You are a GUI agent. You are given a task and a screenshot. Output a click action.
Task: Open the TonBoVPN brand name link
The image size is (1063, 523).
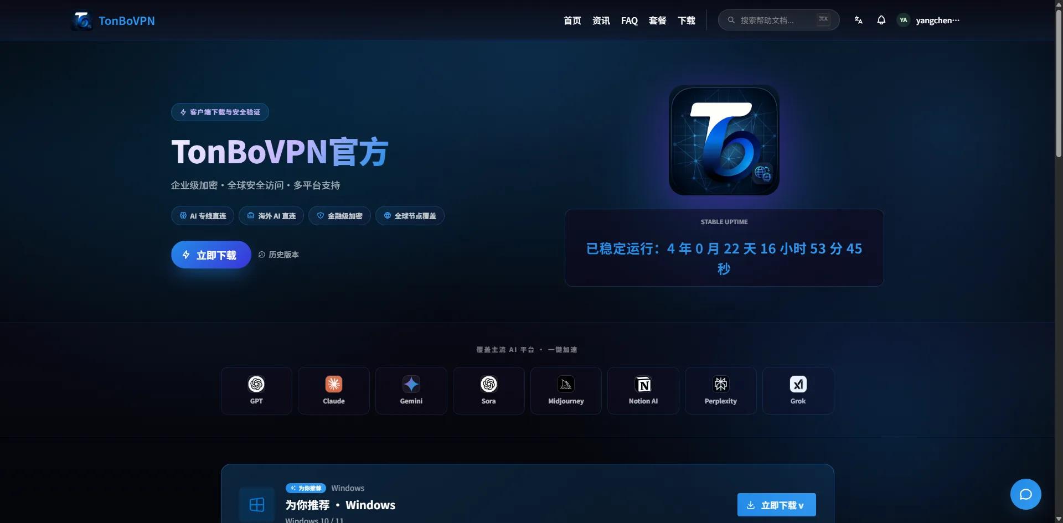point(127,20)
